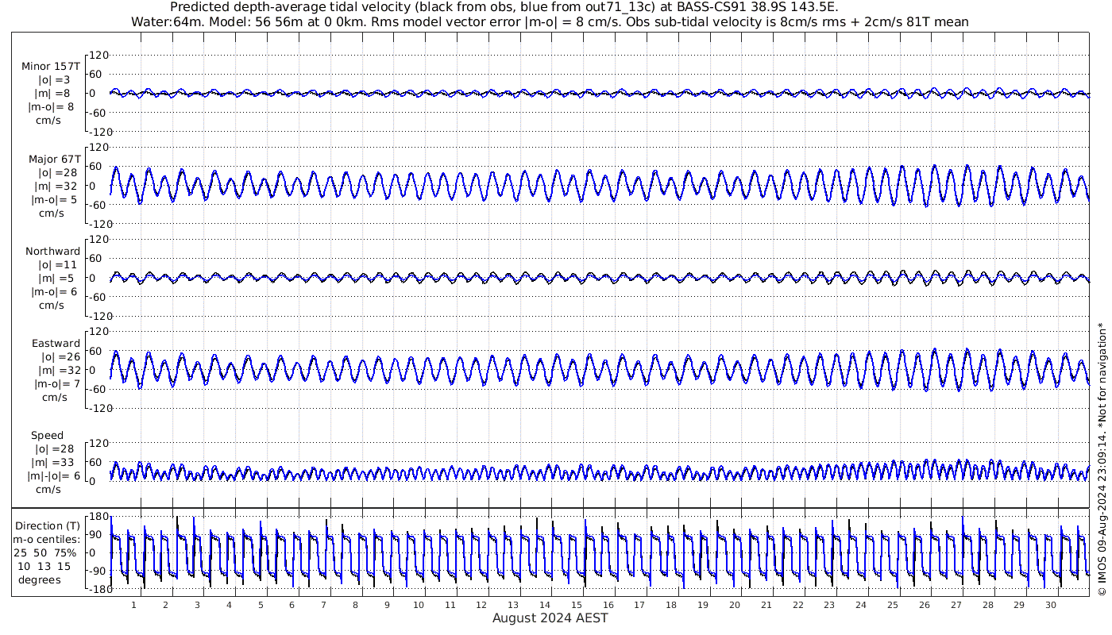
Task: Click the day '1' tick label
Action: pyautogui.click(x=134, y=604)
